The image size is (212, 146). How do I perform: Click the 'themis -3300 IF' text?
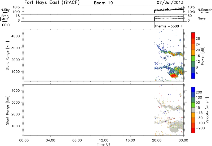tap(169, 26)
